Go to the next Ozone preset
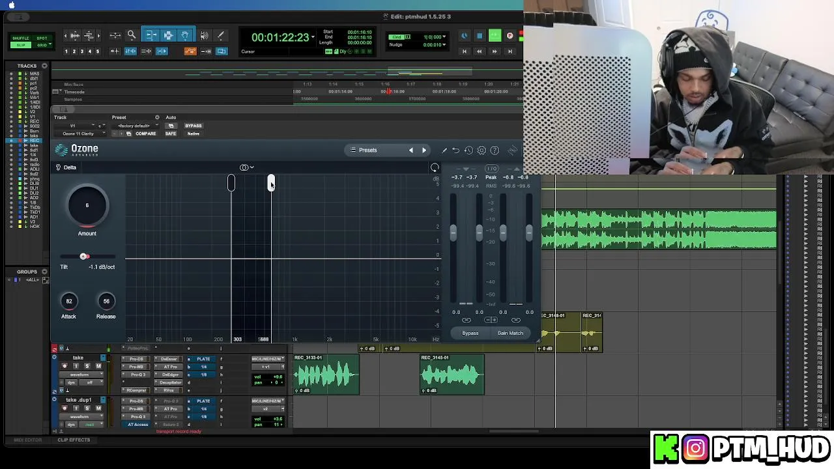 click(424, 150)
